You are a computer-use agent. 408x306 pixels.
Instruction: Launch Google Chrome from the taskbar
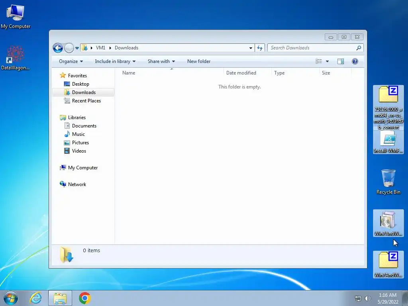click(x=85, y=298)
